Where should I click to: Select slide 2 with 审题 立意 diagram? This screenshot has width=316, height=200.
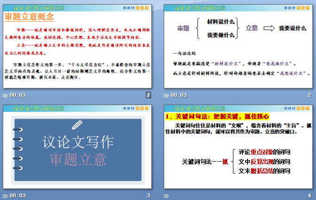[238, 46]
